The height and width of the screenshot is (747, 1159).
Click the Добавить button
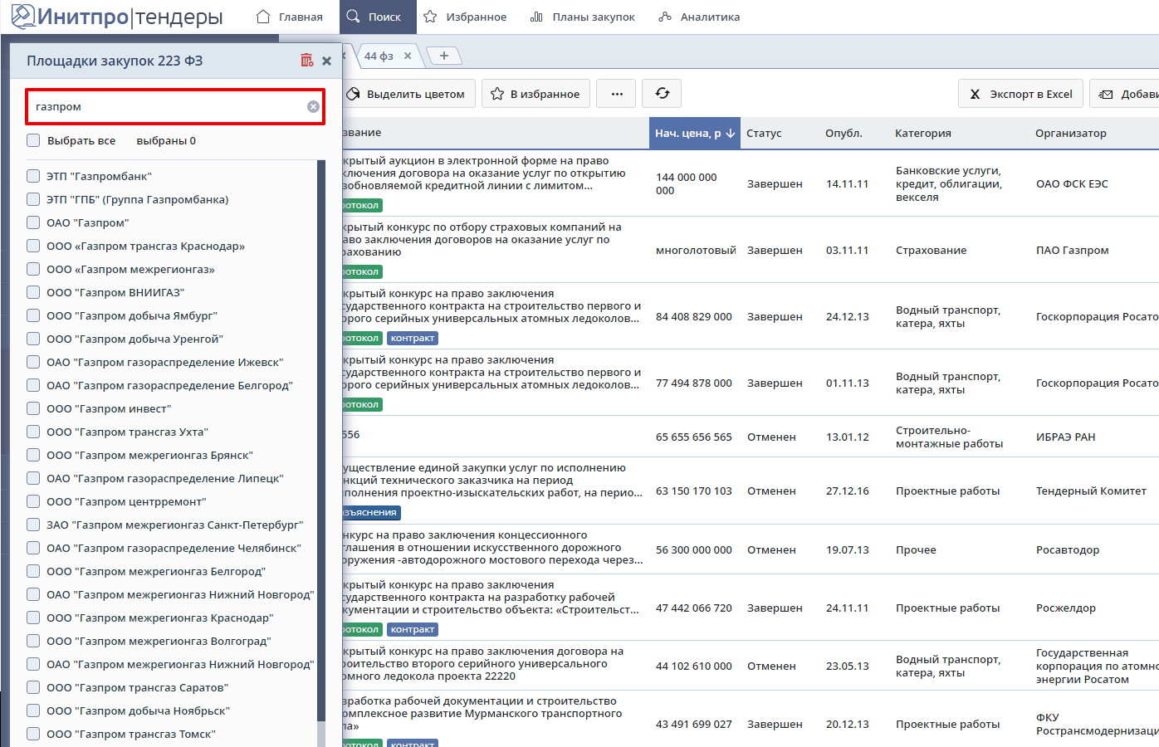coord(1124,94)
